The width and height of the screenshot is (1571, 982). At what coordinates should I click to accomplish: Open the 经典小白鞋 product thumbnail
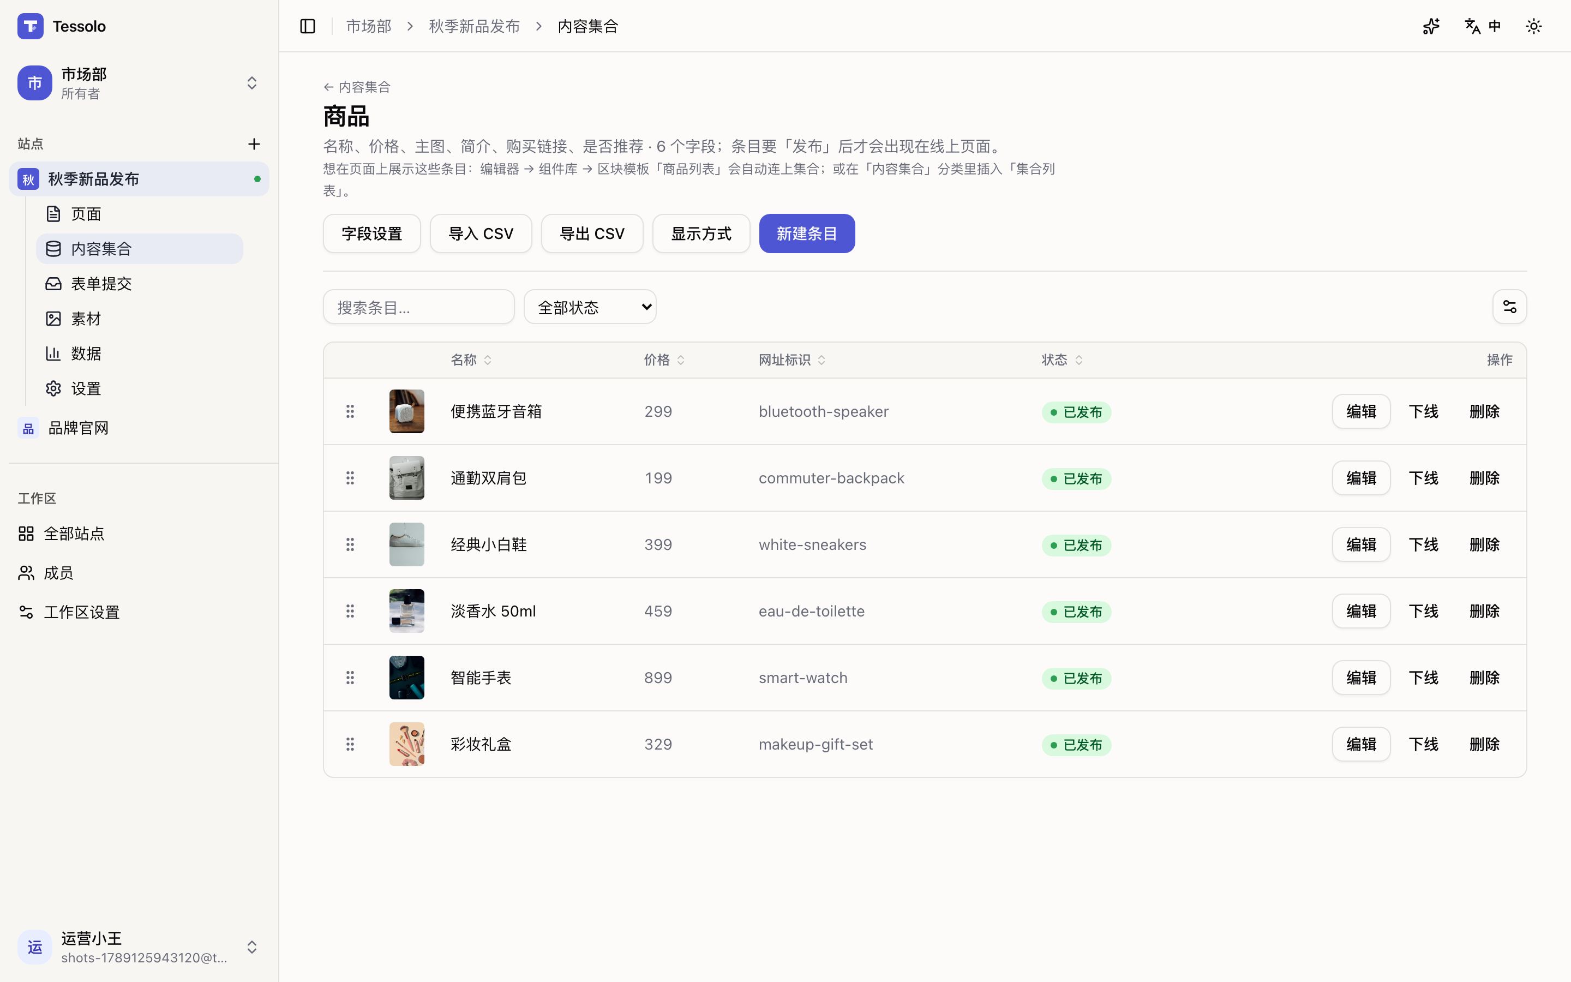(407, 544)
